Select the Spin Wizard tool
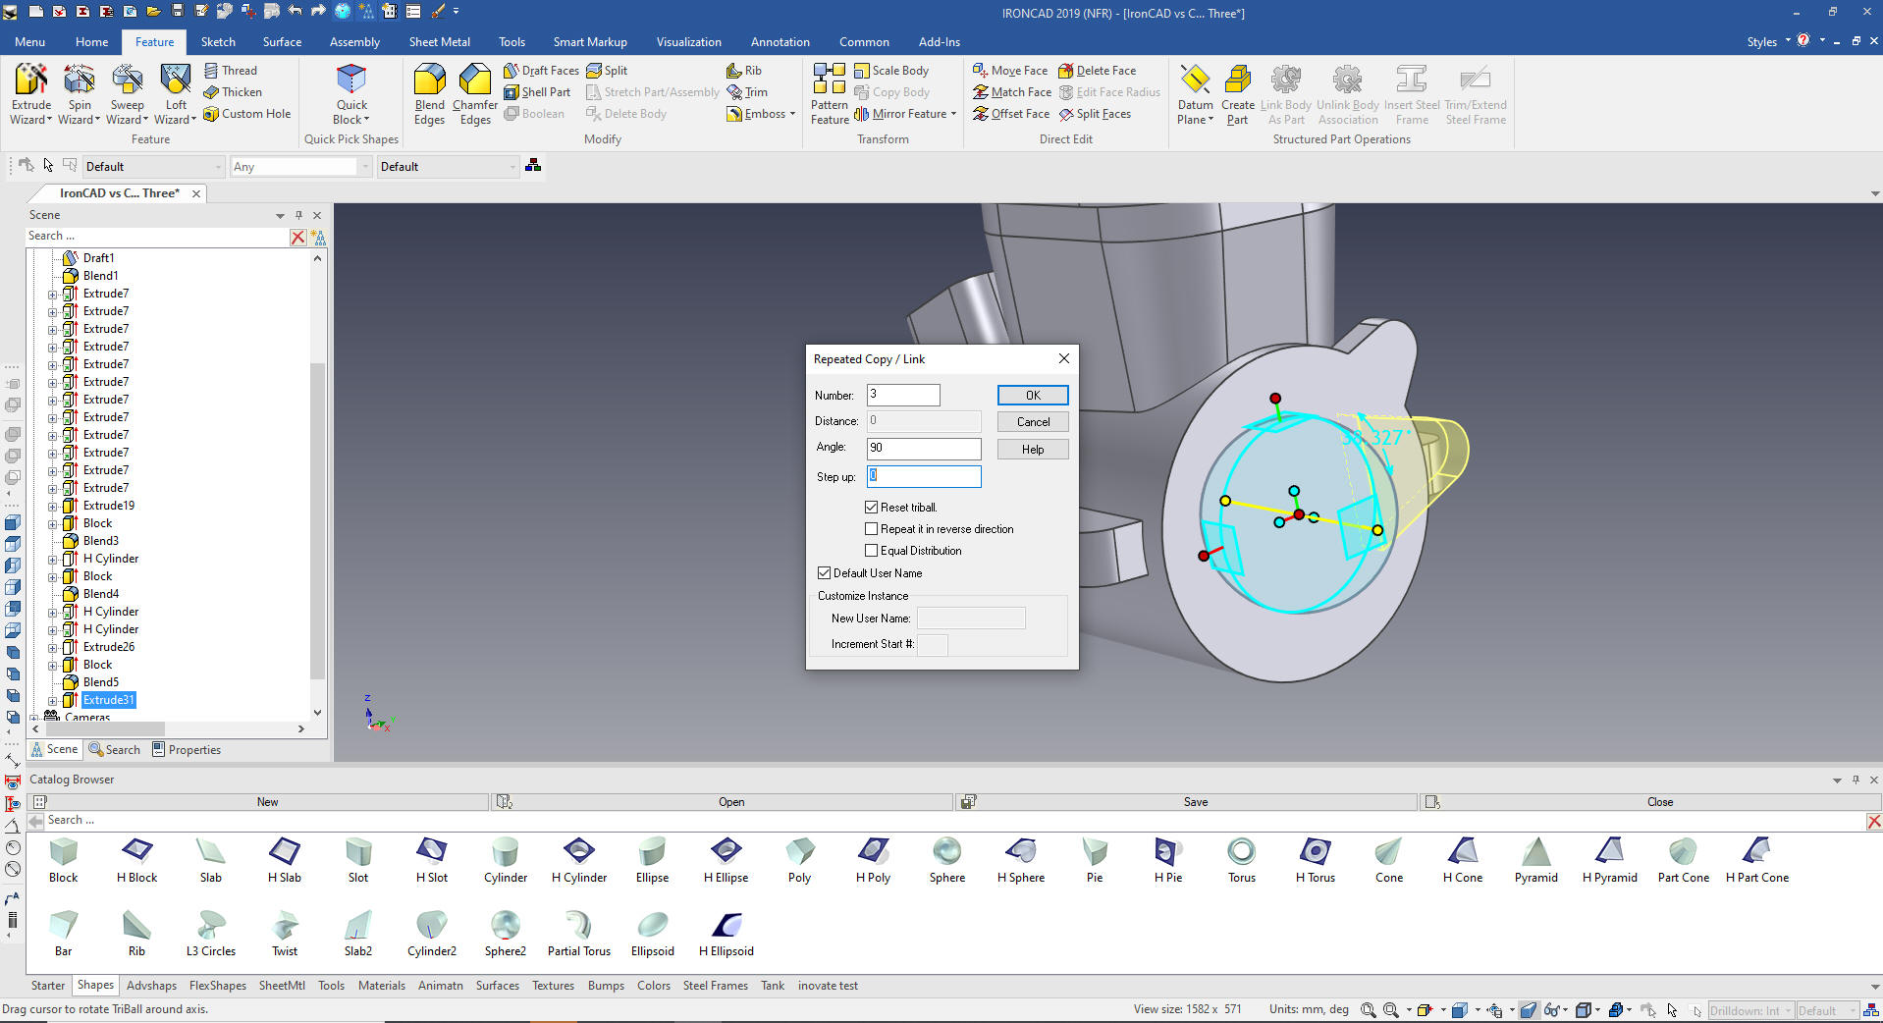 coord(80,81)
